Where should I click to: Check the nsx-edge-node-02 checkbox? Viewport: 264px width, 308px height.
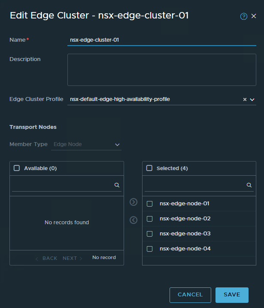point(149,219)
